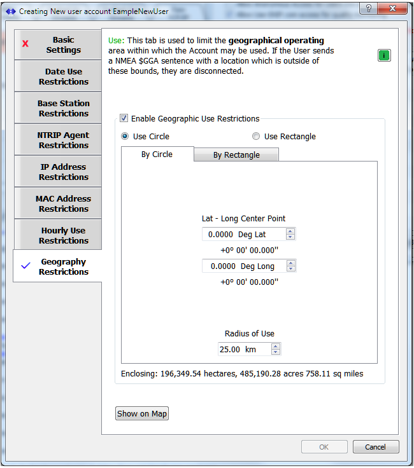Open MAC Address Restrictions tab

pyautogui.click(x=63, y=203)
